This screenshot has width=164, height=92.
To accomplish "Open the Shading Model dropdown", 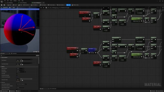I will 21,72.
